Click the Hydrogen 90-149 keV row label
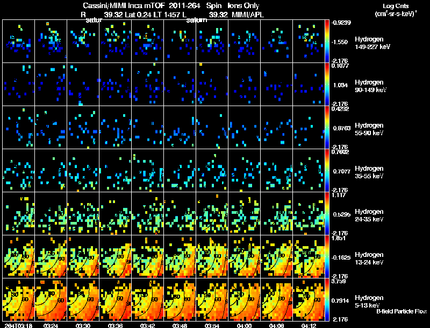Viewport: 430px width, 328px height. tap(370, 86)
